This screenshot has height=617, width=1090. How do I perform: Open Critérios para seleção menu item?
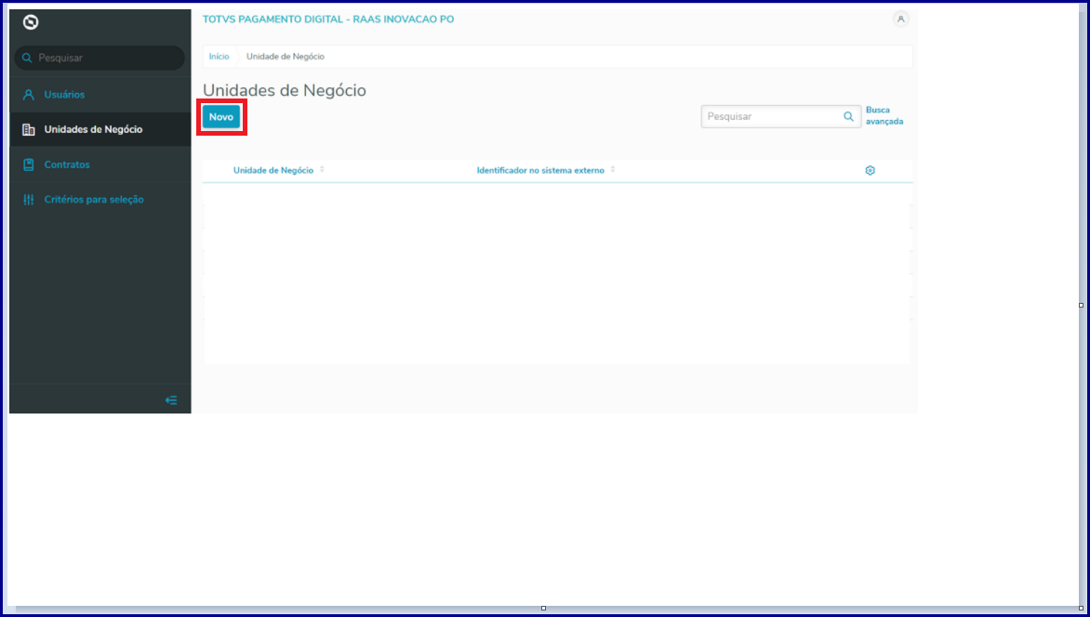pyautogui.click(x=100, y=200)
